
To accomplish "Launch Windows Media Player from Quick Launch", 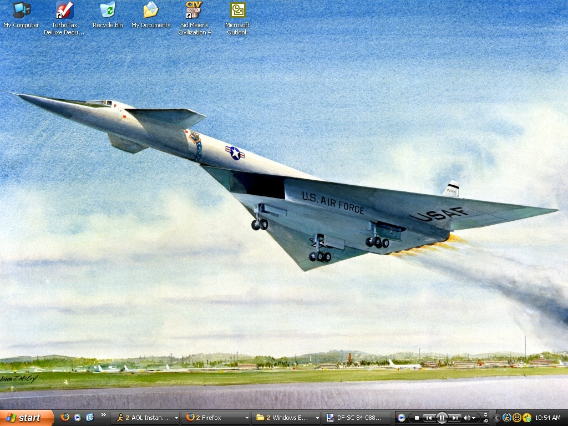I will tap(77, 417).
